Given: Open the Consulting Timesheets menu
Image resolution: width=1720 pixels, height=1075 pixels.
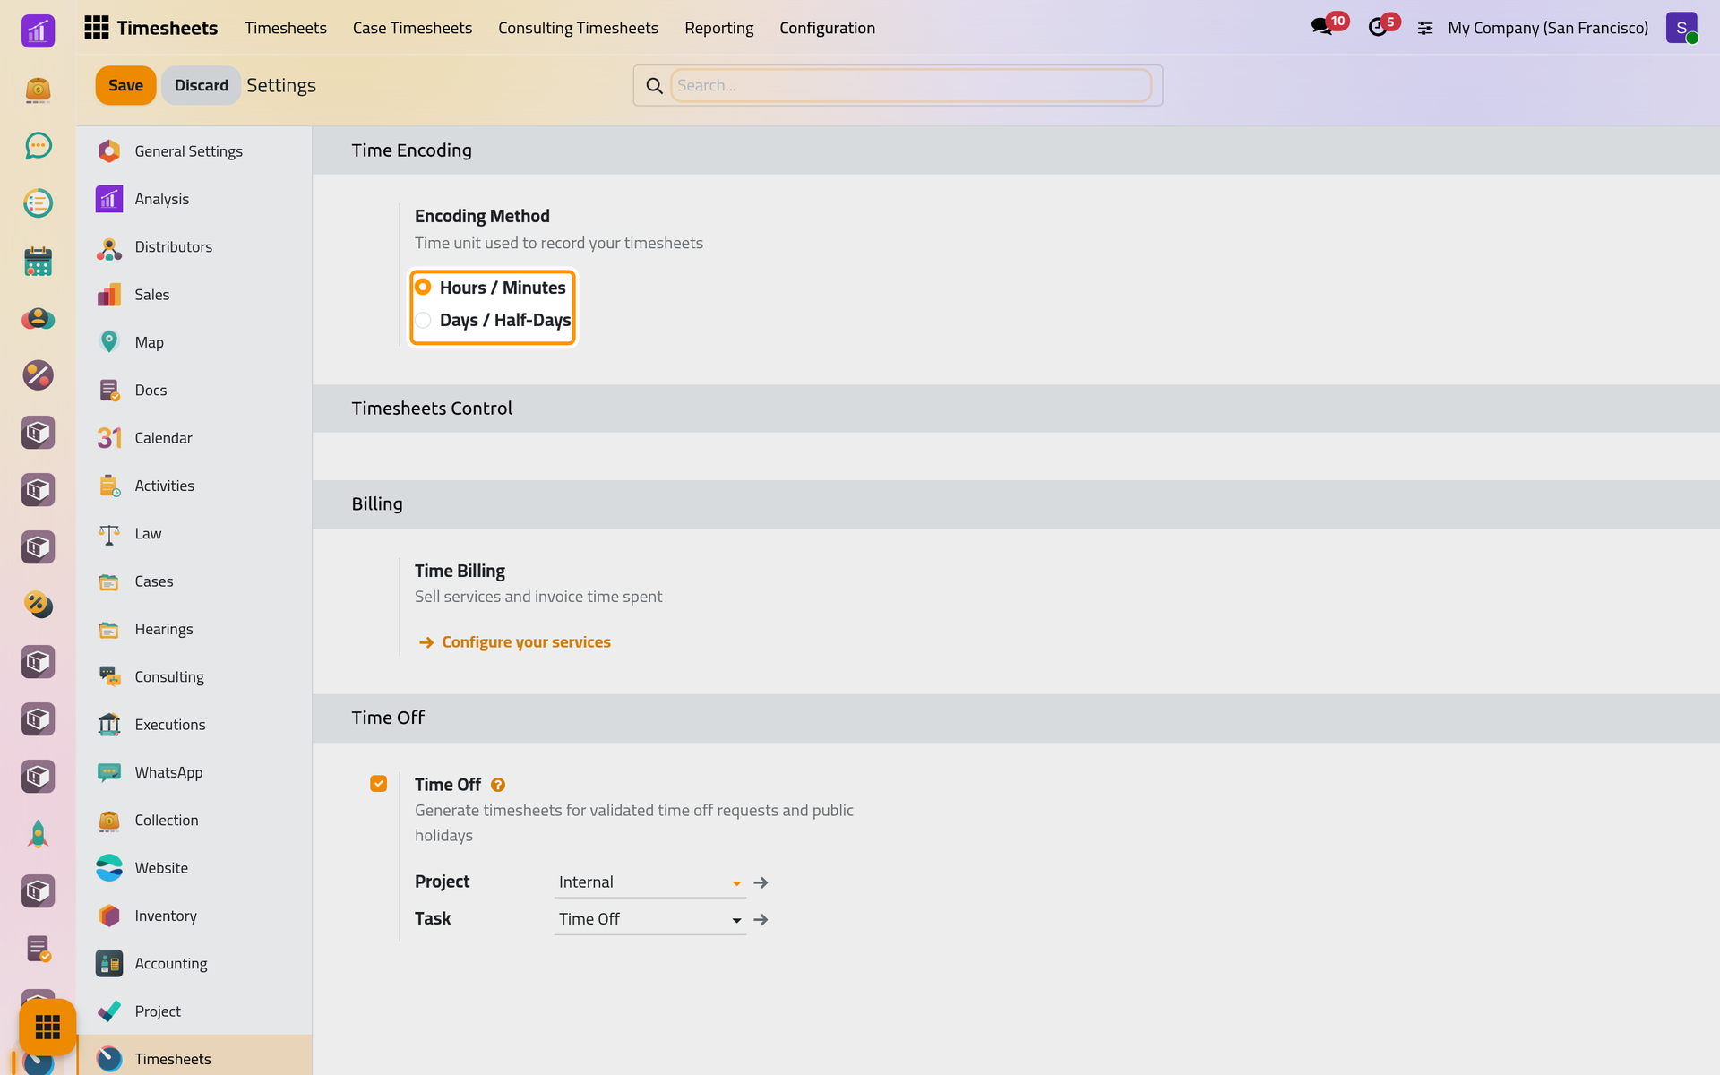Looking at the screenshot, I should click(578, 28).
